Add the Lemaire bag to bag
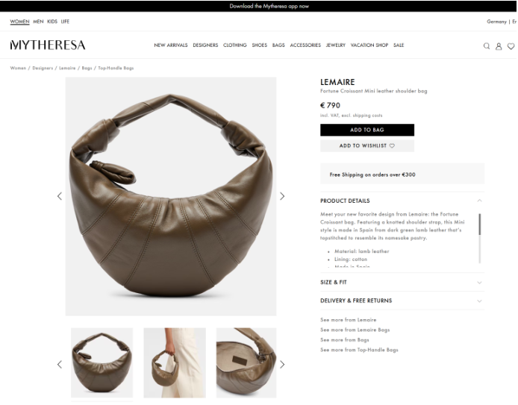The image size is (518, 405). (367, 130)
